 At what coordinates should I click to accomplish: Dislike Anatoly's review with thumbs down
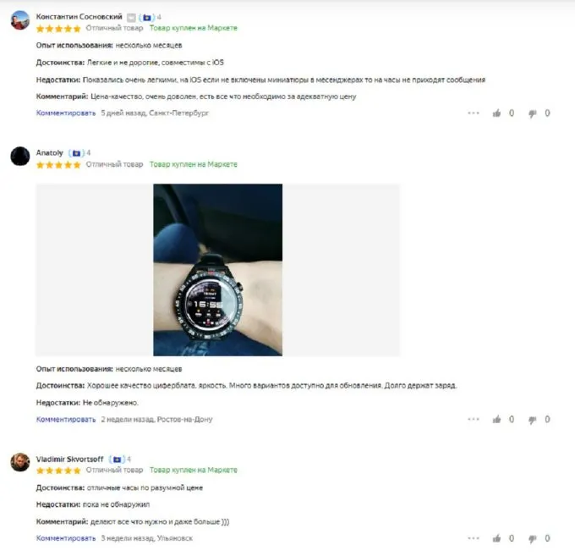coord(533,420)
